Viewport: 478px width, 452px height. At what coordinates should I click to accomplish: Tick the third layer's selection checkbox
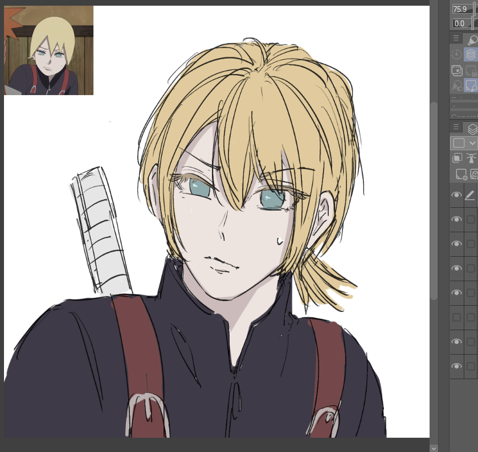(x=471, y=244)
